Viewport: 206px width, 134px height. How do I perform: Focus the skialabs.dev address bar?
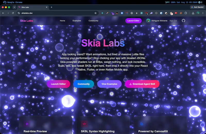point(57,13)
